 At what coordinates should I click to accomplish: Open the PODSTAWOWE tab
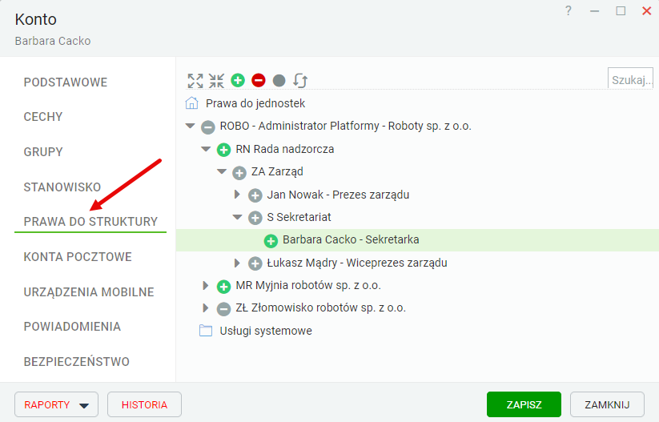(66, 82)
